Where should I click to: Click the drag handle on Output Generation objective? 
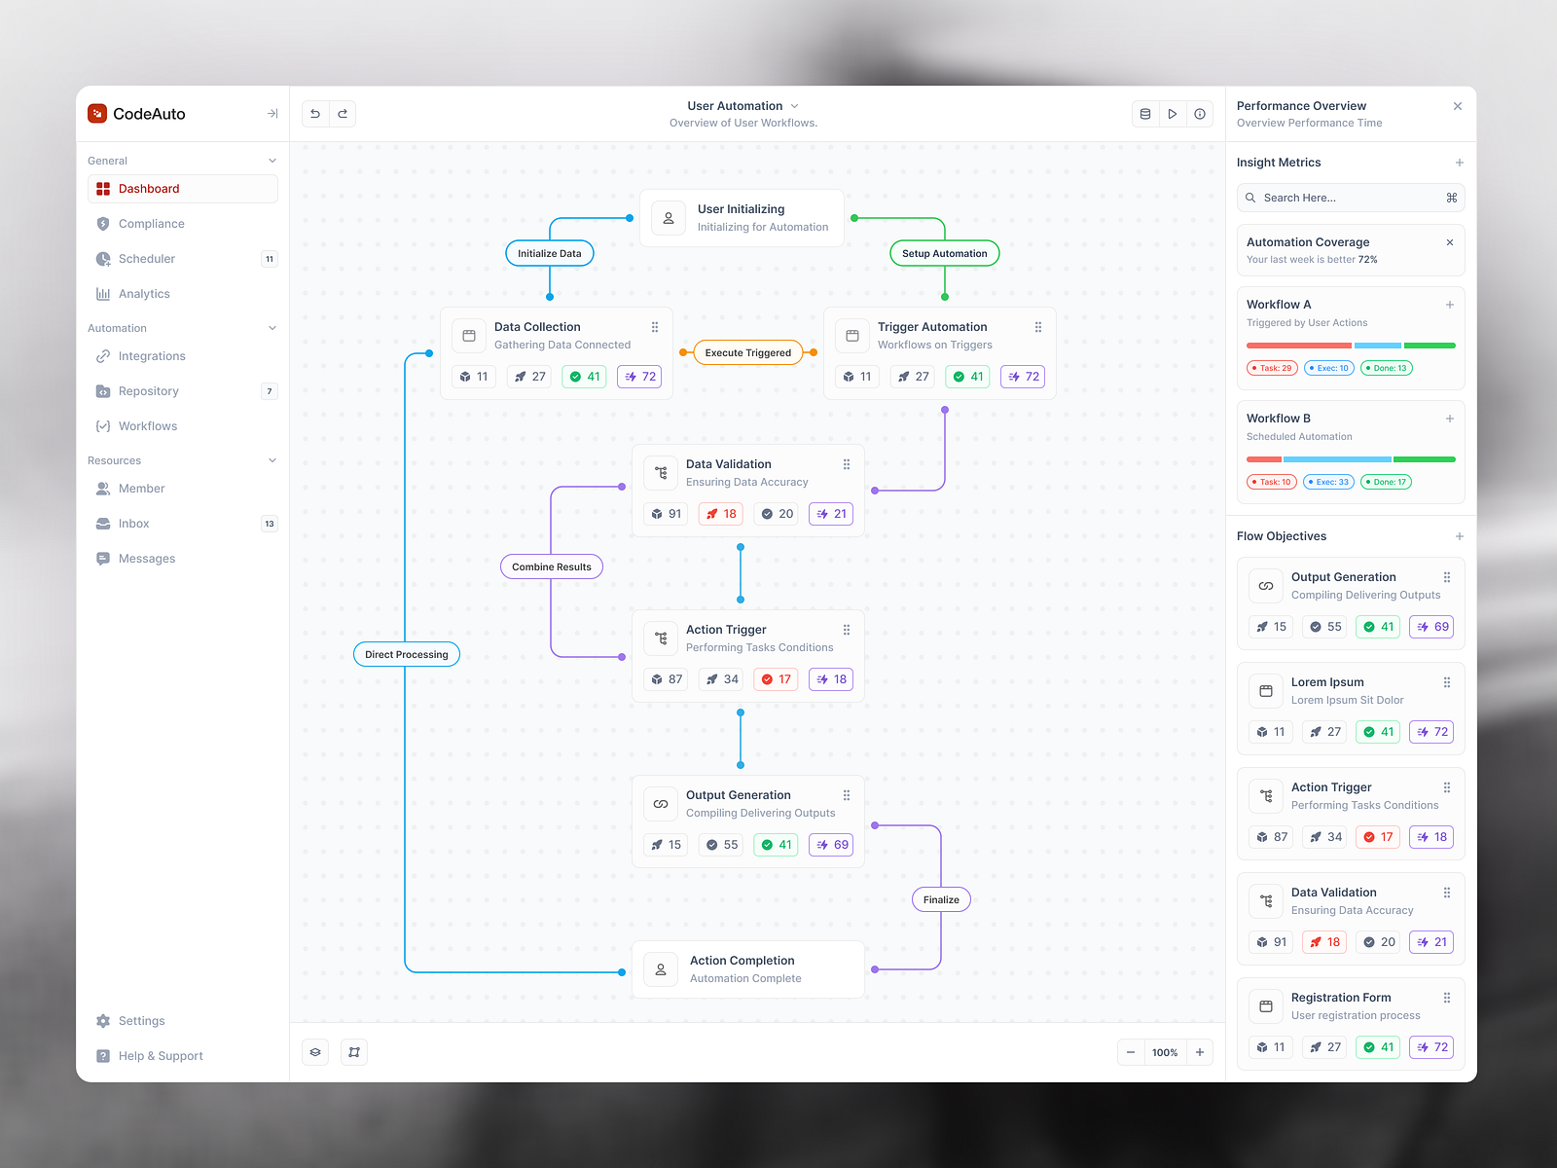pyautogui.click(x=1447, y=576)
